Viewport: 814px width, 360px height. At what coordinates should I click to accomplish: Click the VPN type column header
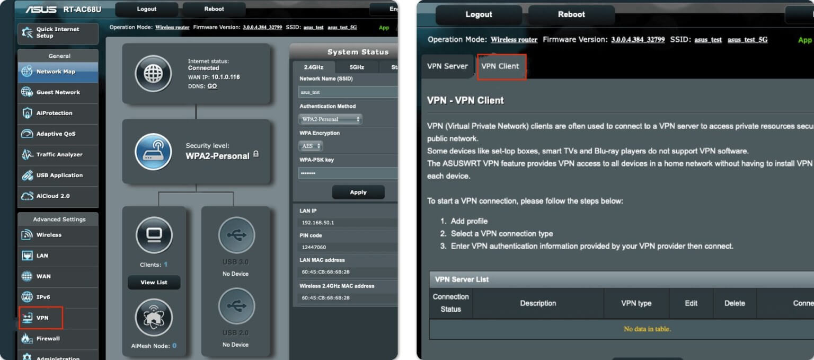[636, 303]
